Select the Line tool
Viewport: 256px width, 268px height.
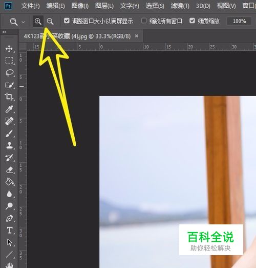click(9, 254)
